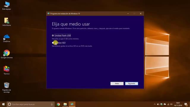Minimize the Windows 10 setup window
Image resolution: width=190 pixels, height=107 pixels.
tap(128, 14)
